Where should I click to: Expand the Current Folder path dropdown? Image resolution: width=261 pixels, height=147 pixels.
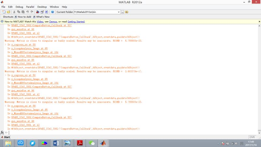[119, 12]
